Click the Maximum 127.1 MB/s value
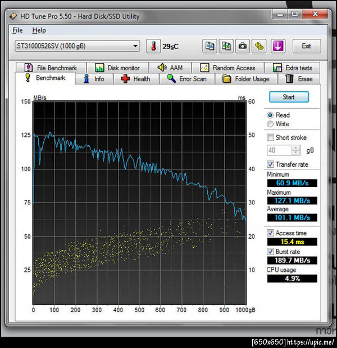 click(292, 200)
